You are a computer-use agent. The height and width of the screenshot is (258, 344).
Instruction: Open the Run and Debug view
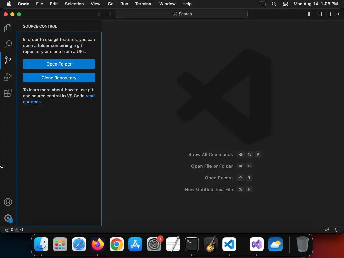pyautogui.click(x=8, y=77)
